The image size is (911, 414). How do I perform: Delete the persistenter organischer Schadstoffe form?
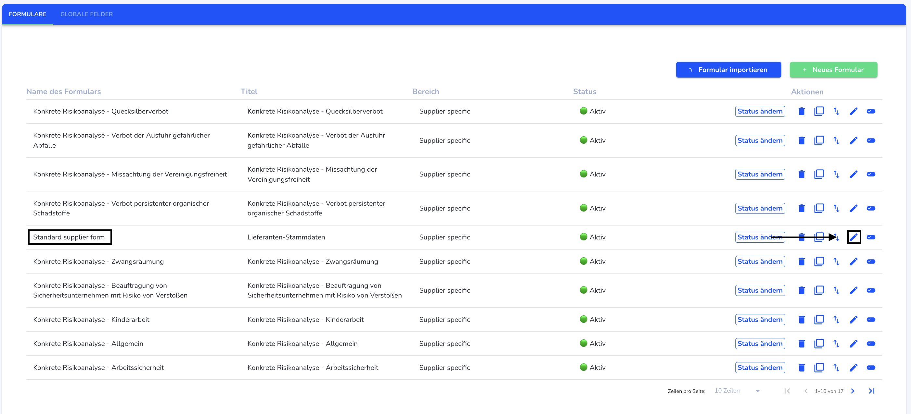[x=802, y=208]
